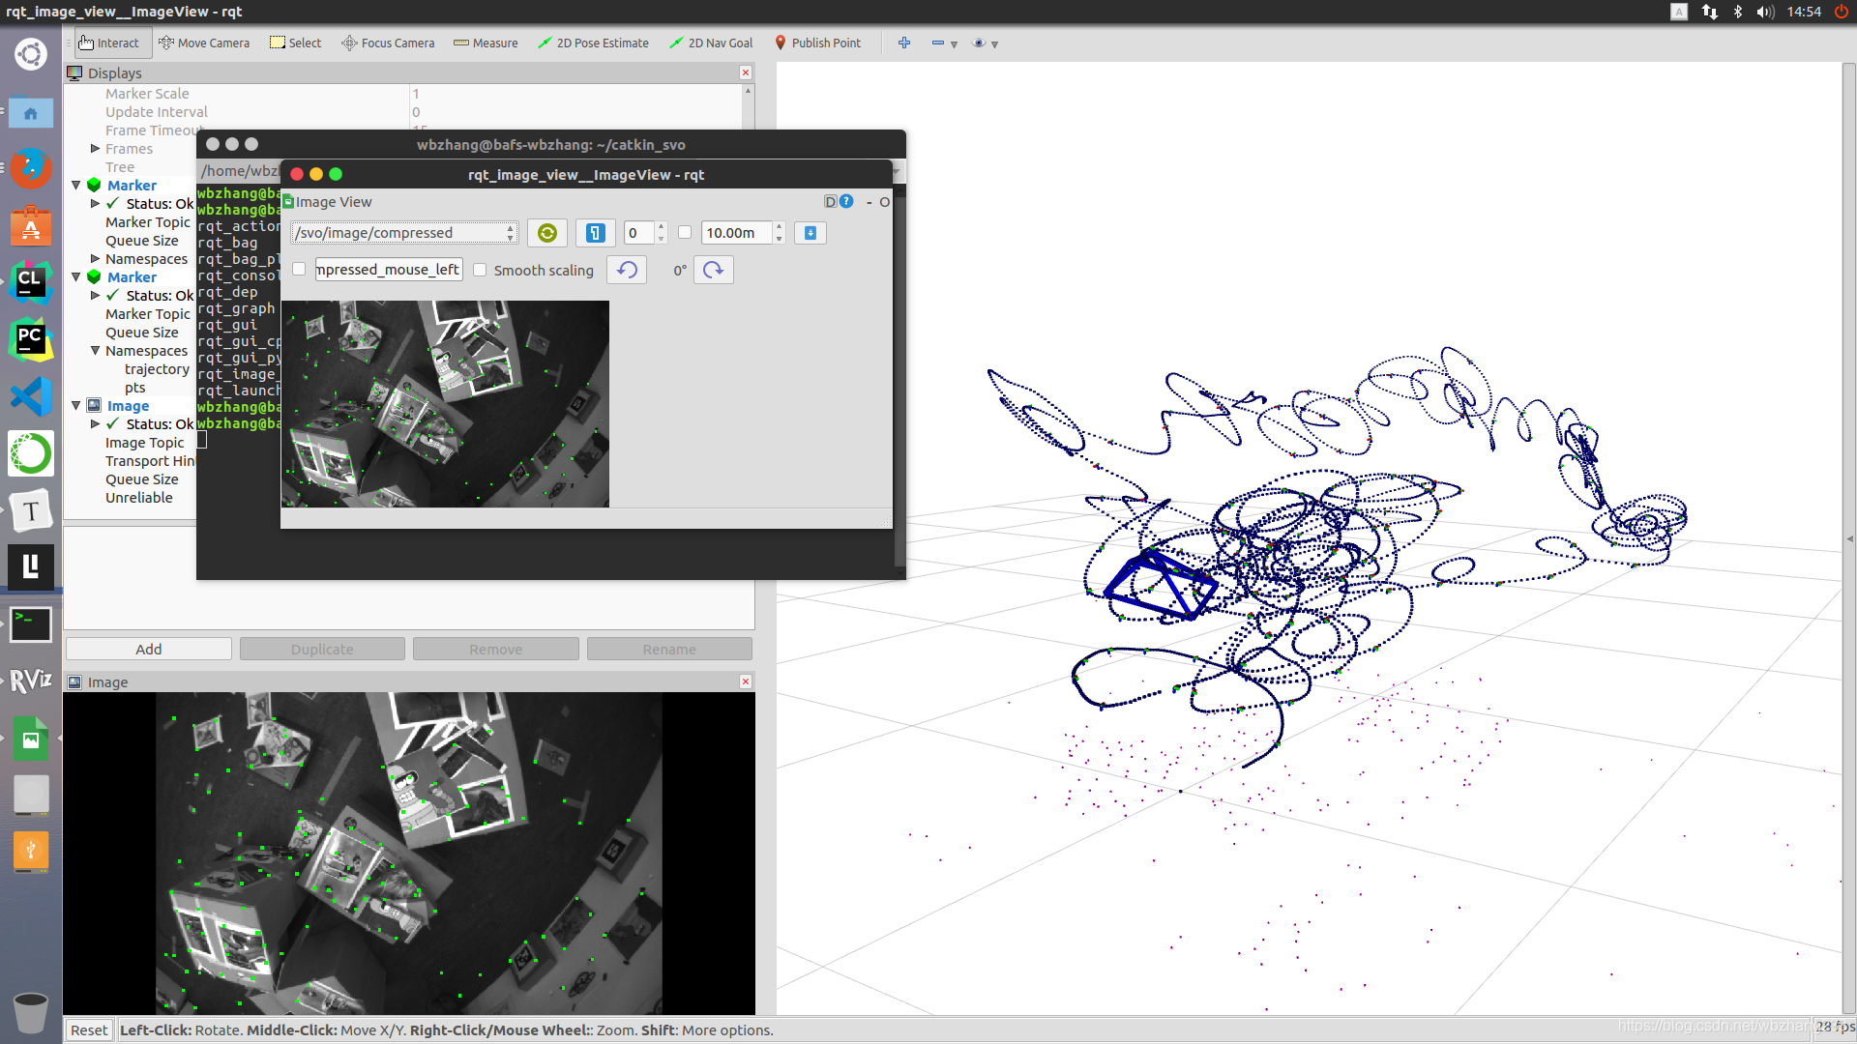The height and width of the screenshot is (1044, 1857).
Task: Click the compressed_mouse_left text field
Action: (388, 270)
